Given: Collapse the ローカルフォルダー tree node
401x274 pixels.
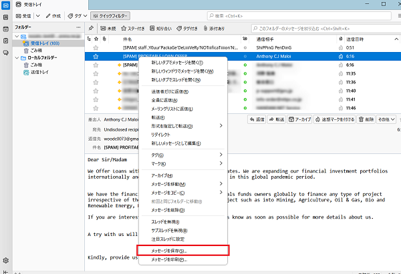Looking at the screenshot, I should click(x=17, y=58).
